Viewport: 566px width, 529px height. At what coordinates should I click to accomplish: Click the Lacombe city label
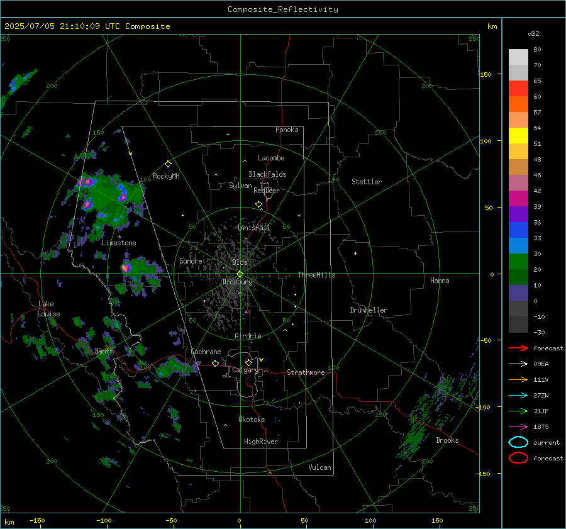click(x=271, y=158)
